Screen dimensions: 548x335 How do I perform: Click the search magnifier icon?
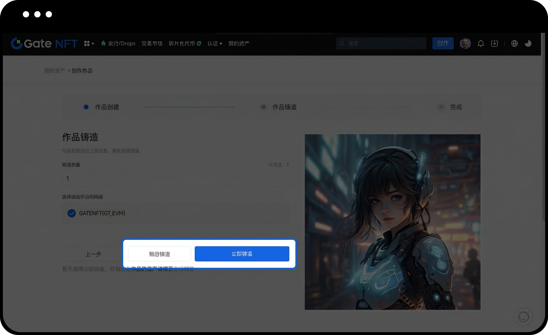342,43
